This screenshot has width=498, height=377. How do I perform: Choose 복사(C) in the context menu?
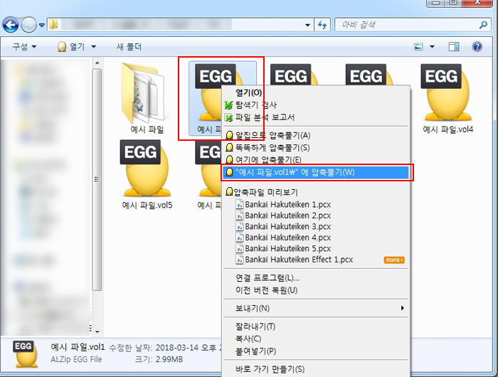(x=316, y=339)
